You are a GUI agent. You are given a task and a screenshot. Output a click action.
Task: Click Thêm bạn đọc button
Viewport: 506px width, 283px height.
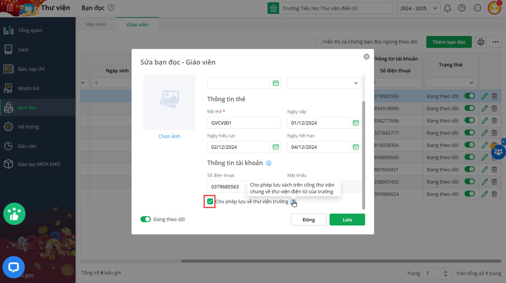coord(449,42)
